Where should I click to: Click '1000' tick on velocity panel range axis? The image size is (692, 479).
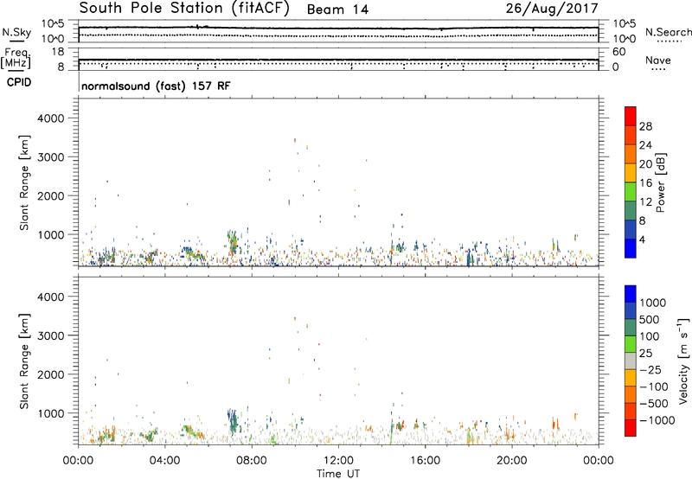pos(51,413)
